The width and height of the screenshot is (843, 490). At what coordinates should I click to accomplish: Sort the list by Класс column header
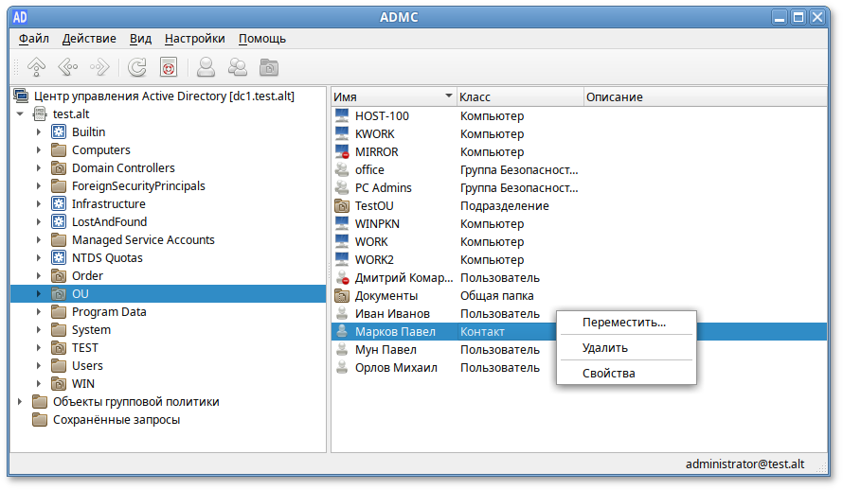click(x=519, y=97)
